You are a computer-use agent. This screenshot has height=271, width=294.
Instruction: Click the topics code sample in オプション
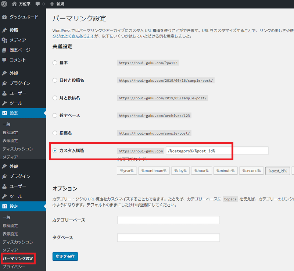tap(230, 199)
